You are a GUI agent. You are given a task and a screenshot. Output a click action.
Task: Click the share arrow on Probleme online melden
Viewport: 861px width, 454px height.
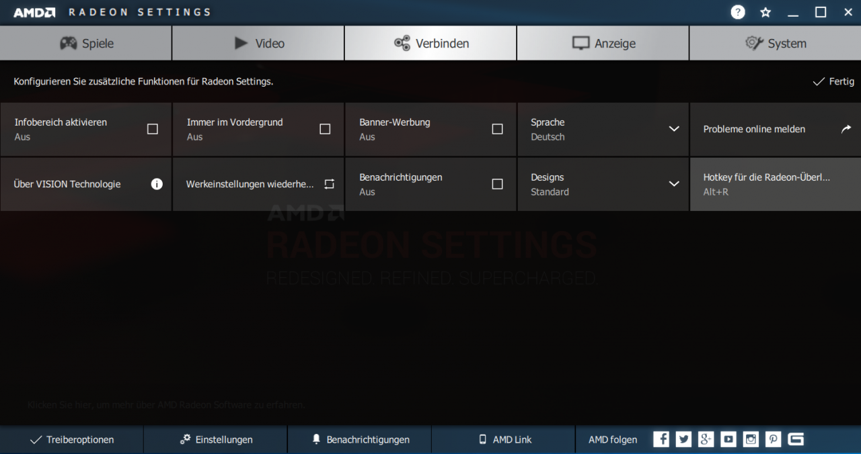846,129
